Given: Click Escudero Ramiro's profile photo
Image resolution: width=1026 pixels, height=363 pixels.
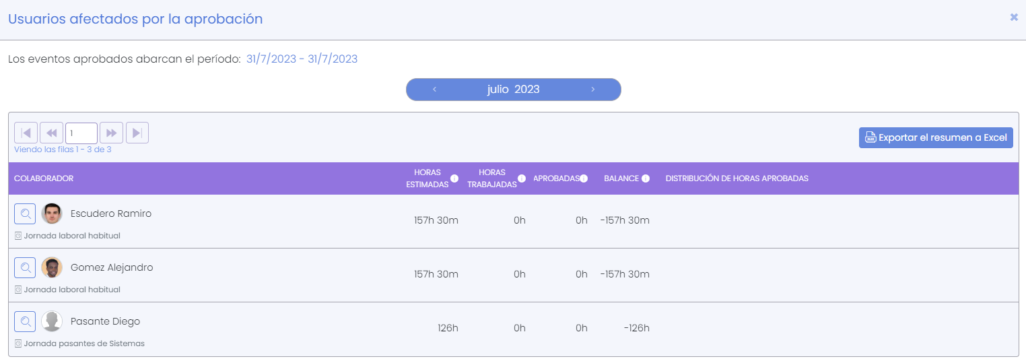Looking at the screenshot, I should coord(52,214).
